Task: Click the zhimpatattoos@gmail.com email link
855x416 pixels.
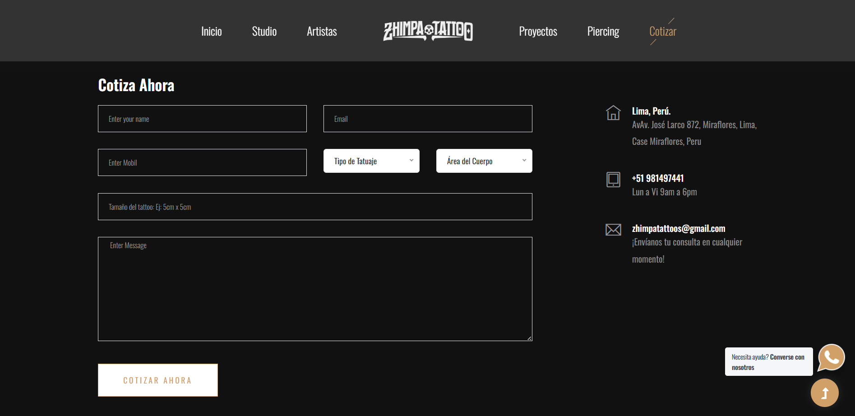Action: pyautogui.click(x=678, y=229)
